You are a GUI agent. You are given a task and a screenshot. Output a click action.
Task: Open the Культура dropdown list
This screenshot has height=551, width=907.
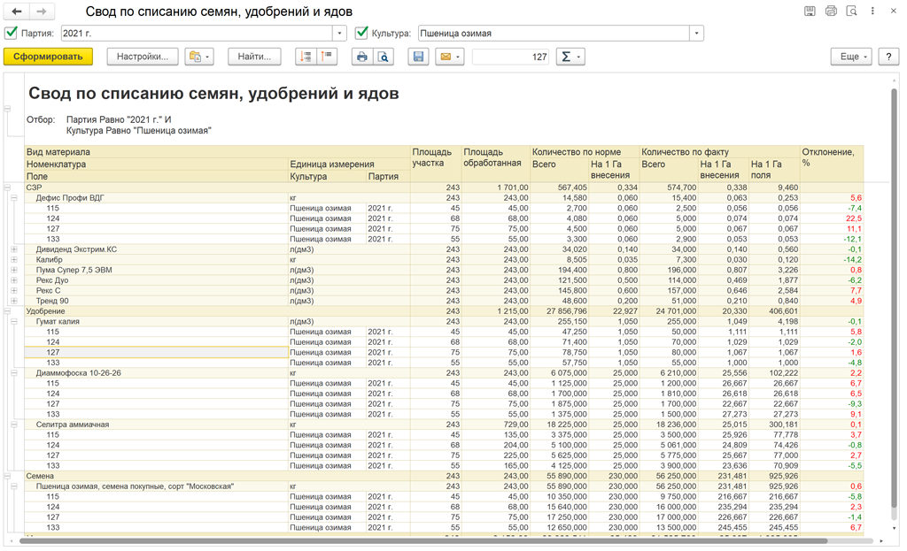[697, 34]
